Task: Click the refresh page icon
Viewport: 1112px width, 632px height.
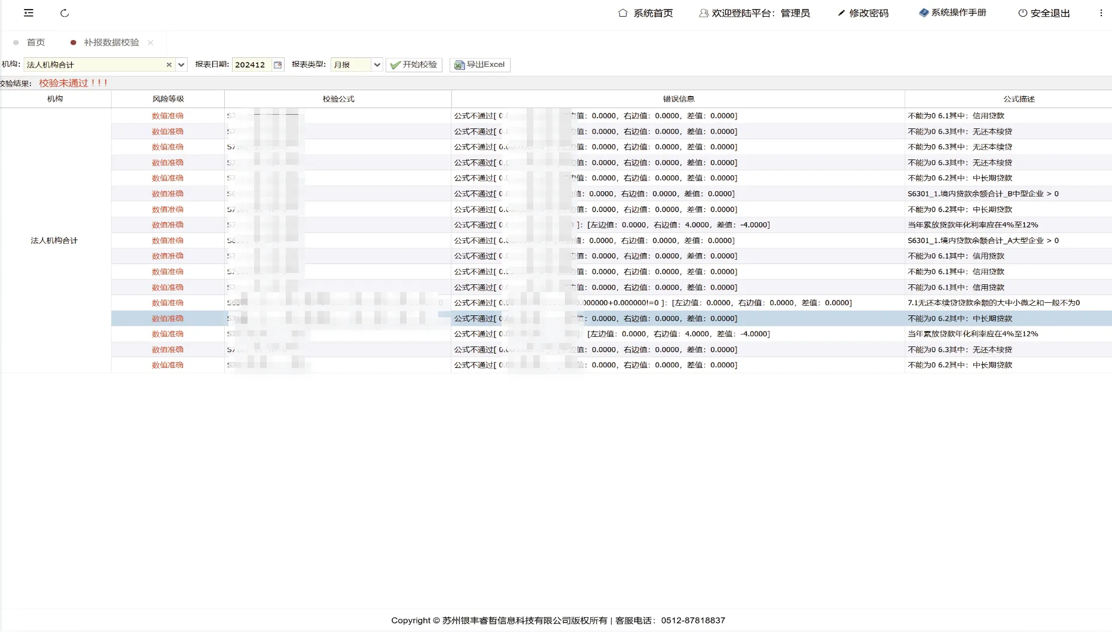Action: pyautogui.click(x=65, y=13)
